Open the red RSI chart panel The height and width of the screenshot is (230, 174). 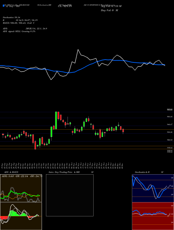point(153,216)
